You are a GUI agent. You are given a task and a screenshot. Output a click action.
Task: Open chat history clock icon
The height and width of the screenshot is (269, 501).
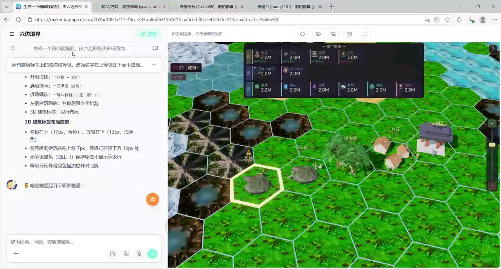[13, 48]
